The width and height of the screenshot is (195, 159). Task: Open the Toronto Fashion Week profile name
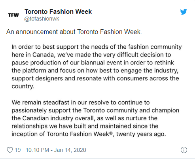(58, 11)
